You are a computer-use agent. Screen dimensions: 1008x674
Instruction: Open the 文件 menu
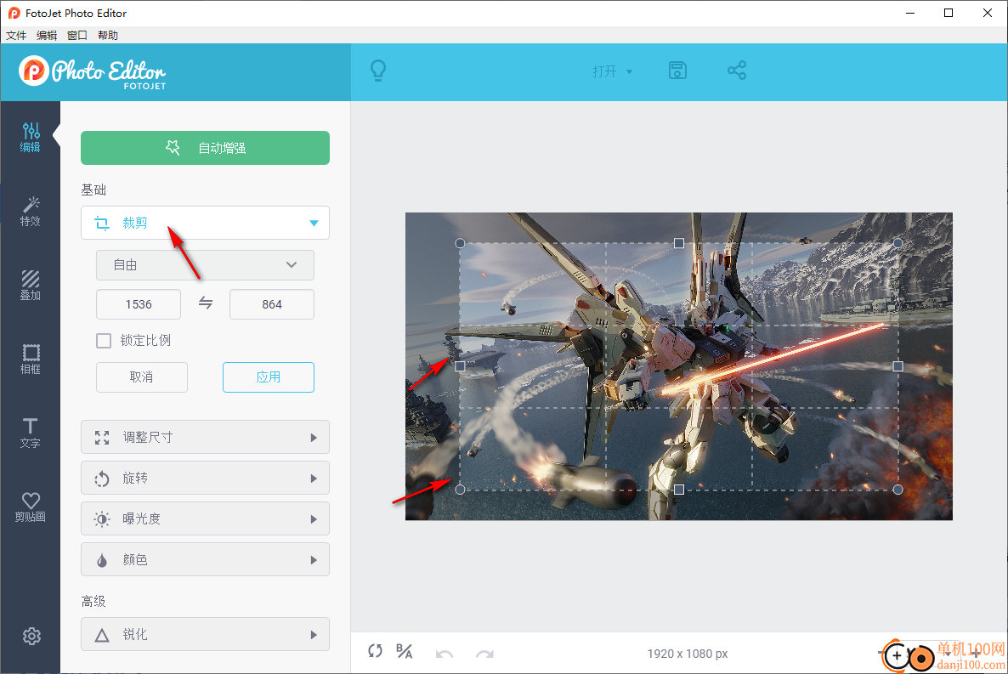click(16, 36)
